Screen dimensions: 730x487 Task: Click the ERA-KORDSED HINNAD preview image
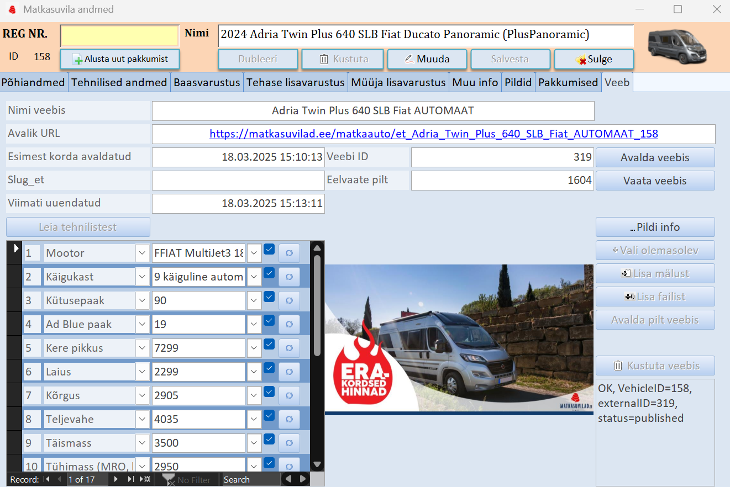[x=459, y=339]
